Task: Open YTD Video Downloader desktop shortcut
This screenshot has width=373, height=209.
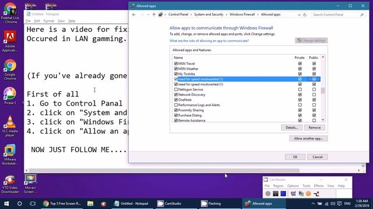Action: (10, 185)
